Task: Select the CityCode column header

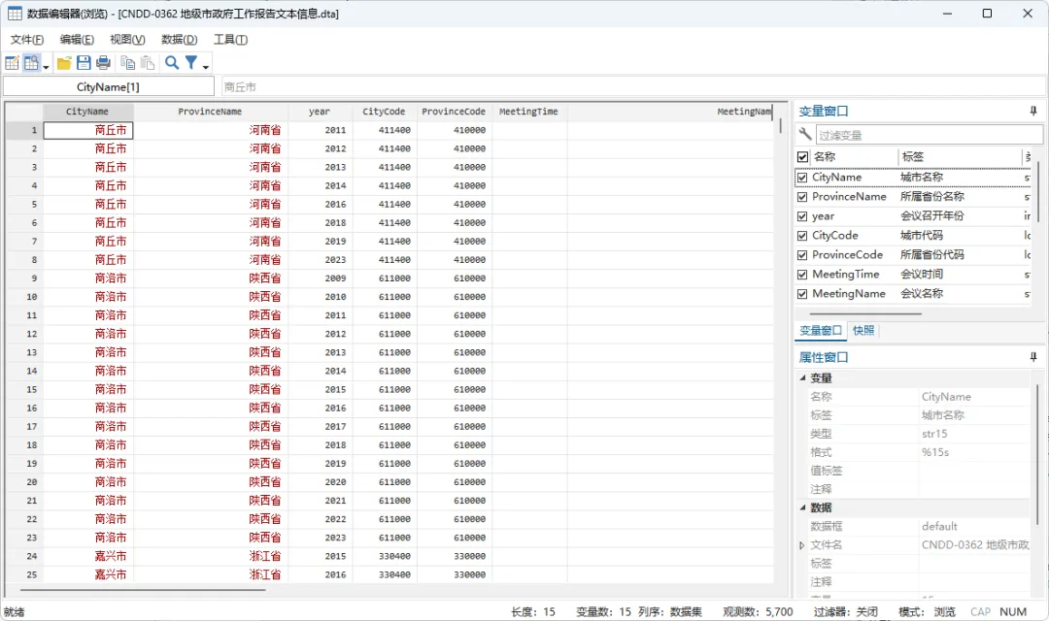Action: (384, 112)
